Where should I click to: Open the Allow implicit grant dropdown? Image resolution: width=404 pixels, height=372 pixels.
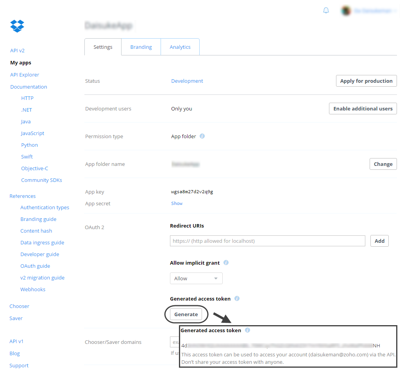pos(196,278)
